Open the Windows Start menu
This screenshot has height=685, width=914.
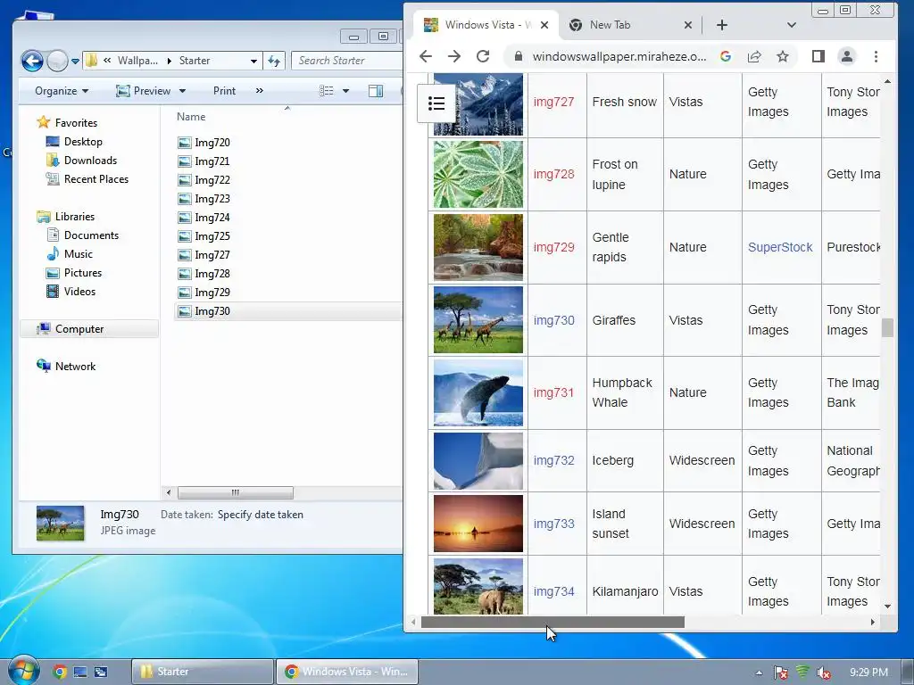(22, 671)
